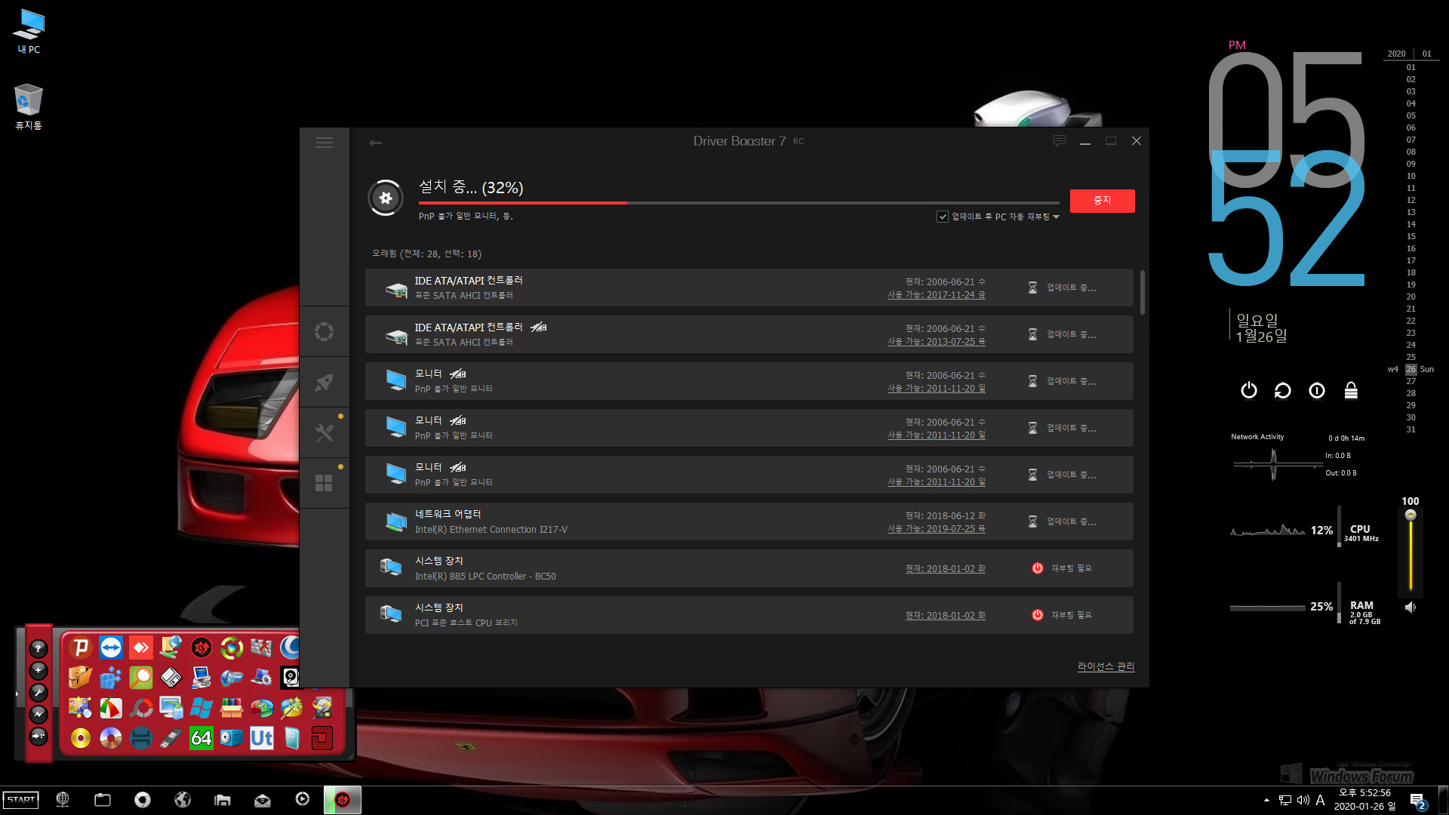Click the desktop widget power shutdown icon
Viewport: 1449px width, 815px height.
click(x=1249, y=390)
